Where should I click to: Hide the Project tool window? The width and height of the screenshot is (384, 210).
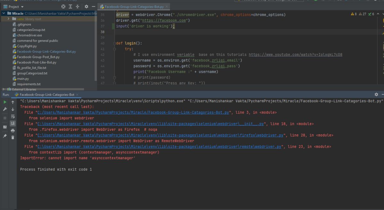click(x=93, y=6)
